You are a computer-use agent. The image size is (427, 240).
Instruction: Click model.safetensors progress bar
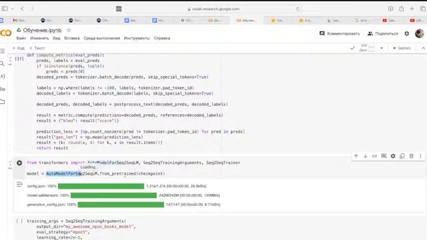click(113, 195)
